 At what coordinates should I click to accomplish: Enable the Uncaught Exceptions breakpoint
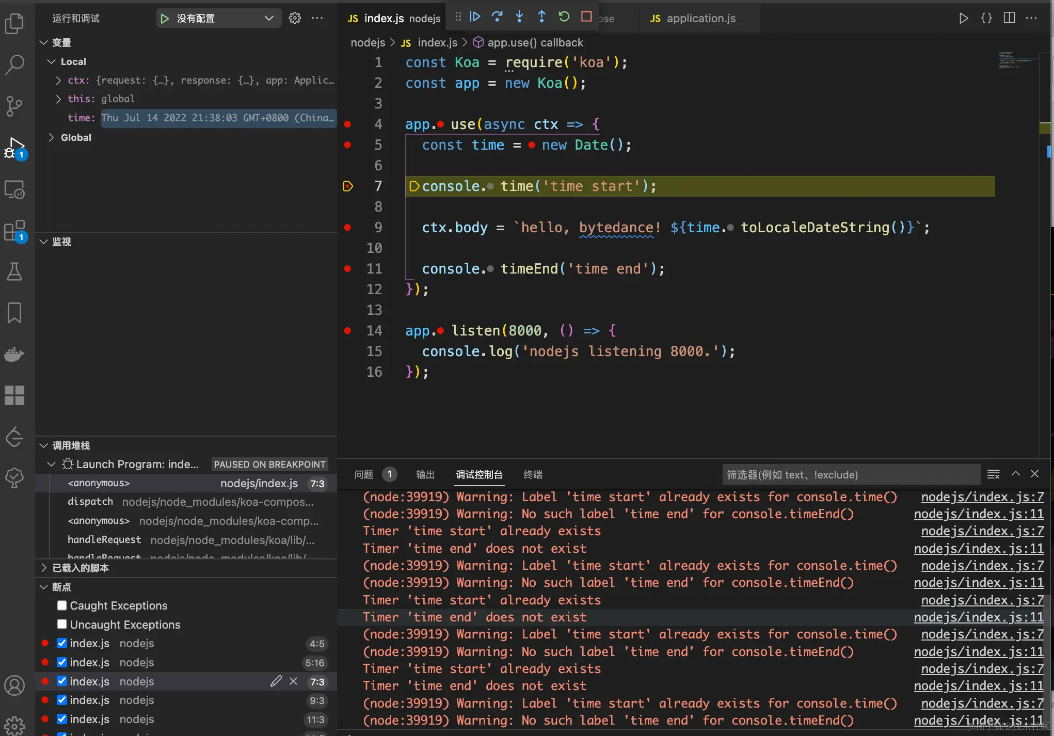62,625
